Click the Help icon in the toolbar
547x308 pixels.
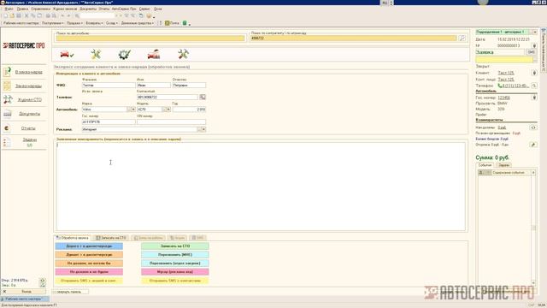click(149, 15)
